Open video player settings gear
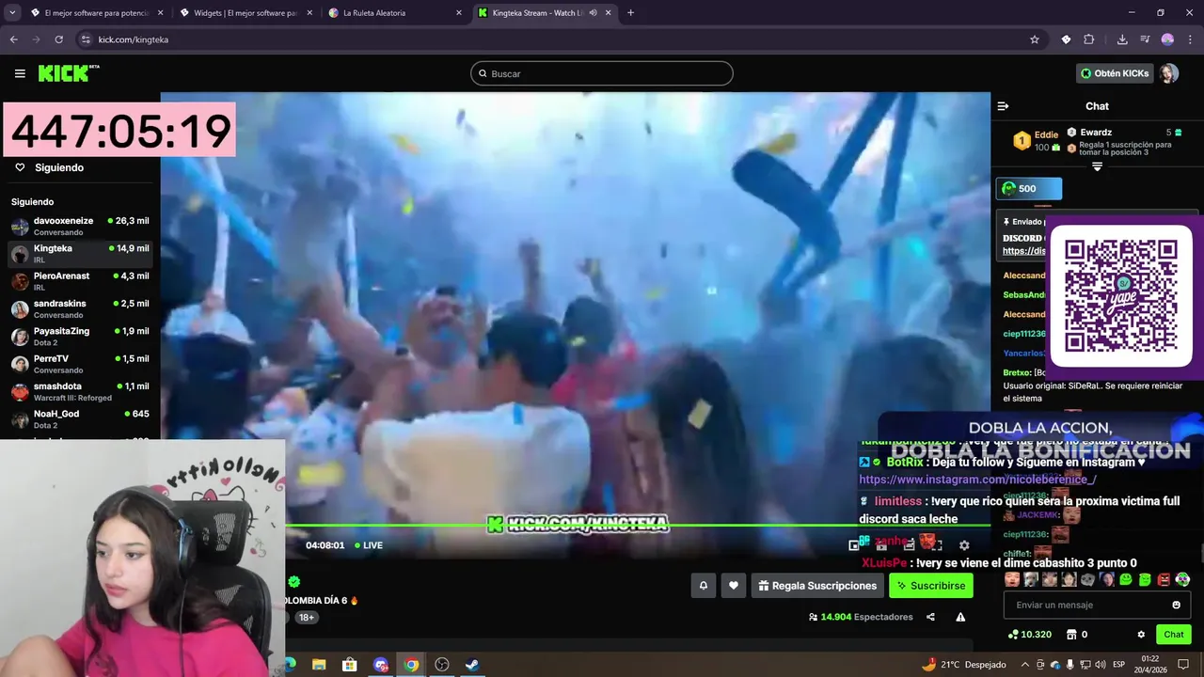This screenshot has height=677, width=1204. [964, 545]
